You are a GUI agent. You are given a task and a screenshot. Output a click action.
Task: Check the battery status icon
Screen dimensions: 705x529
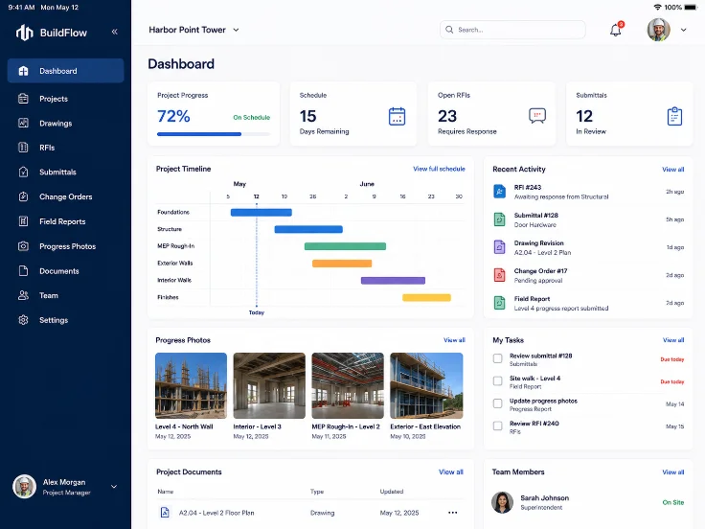point(690,8)
